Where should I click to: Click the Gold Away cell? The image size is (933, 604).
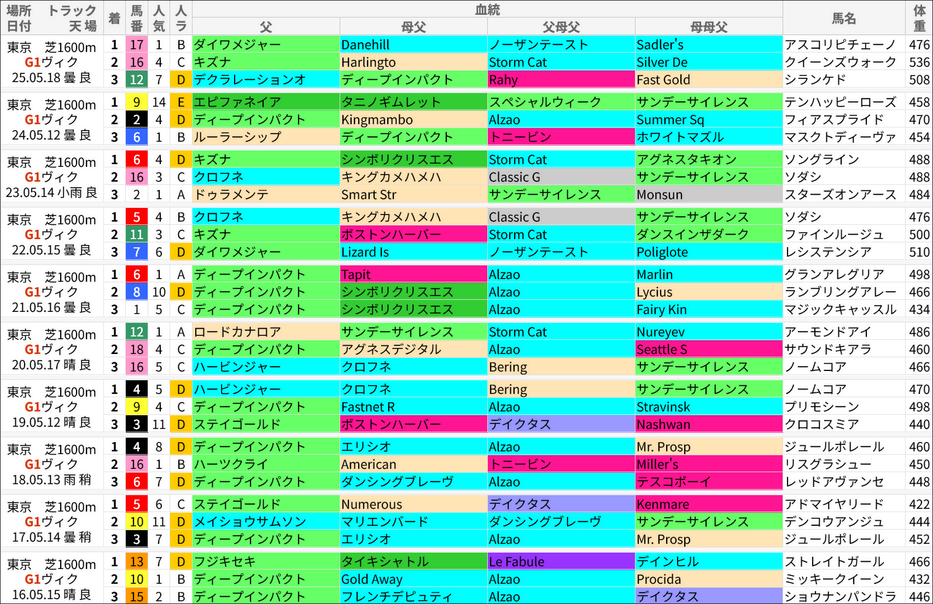pos(413,579)
